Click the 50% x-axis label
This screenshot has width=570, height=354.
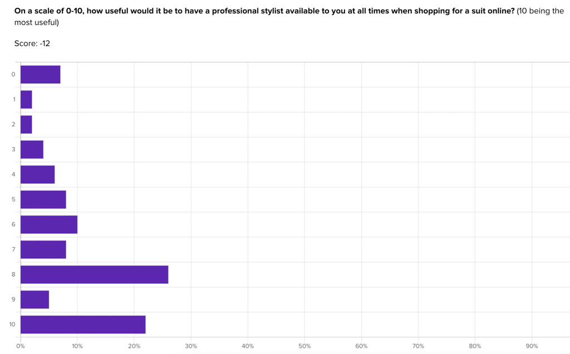coord(304,346)
